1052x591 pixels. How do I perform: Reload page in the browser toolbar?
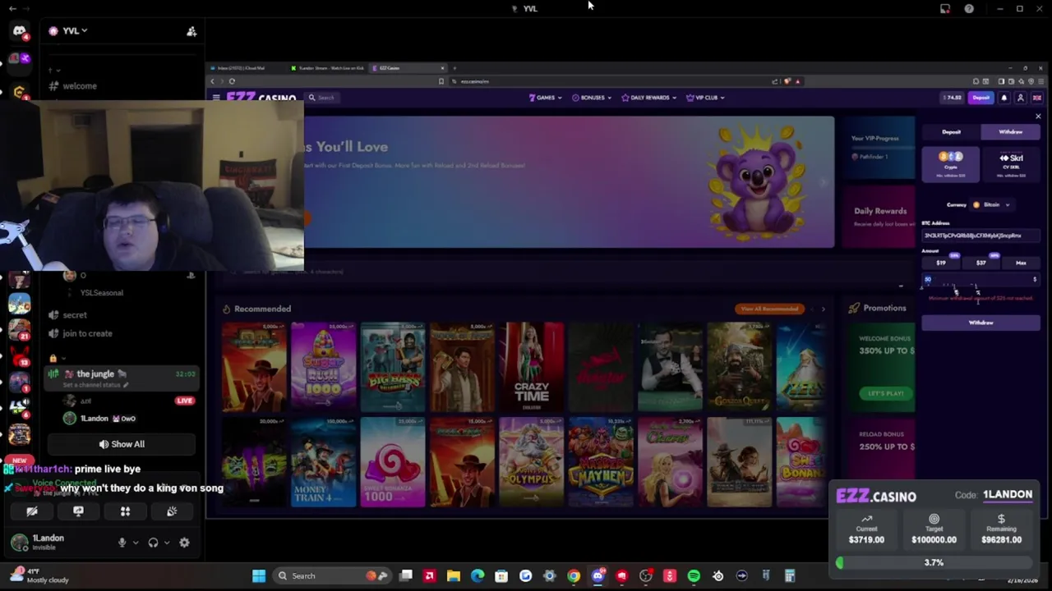click(x=232, y=81)
